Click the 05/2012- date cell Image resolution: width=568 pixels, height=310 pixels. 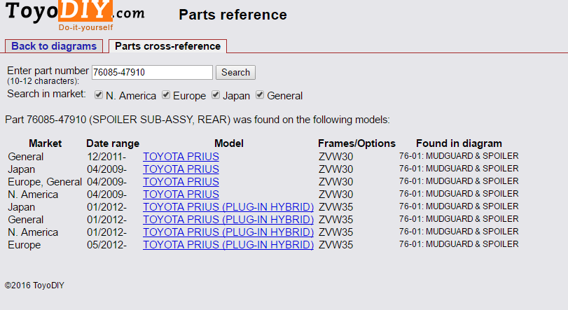(106, 245)
